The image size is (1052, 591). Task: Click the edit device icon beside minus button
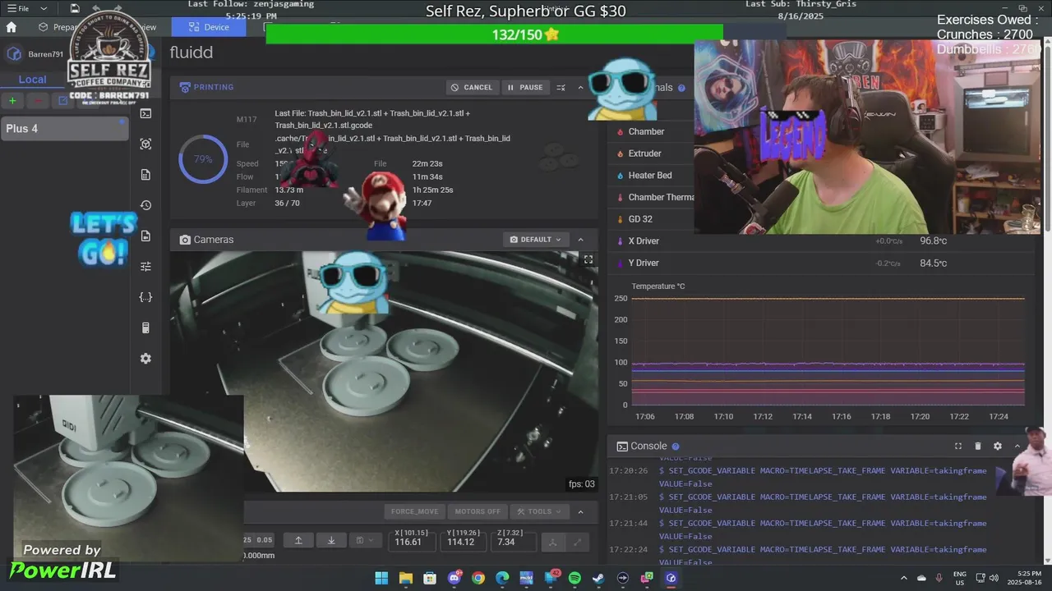tap(62, 100)
